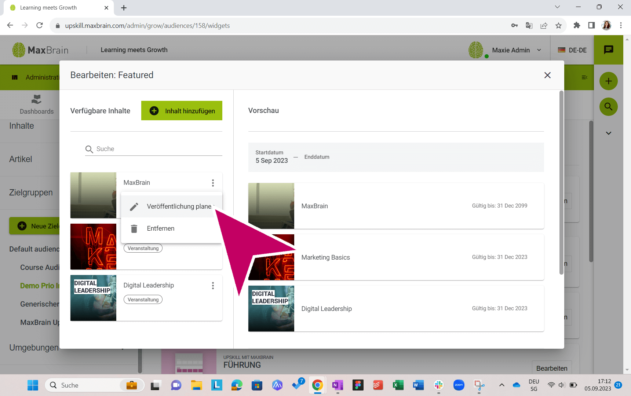This screenshot has width=631, height=396.
Task: Click the Maxie Admin avatar
Action: [x=476, y=50]
